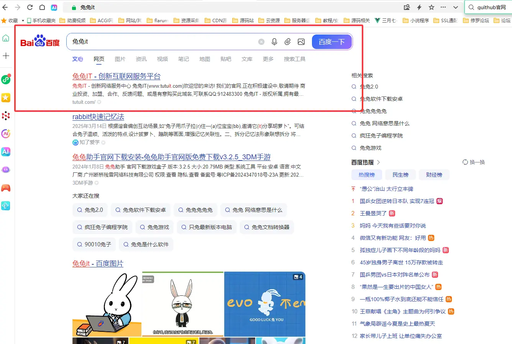Switch to the 民生榜 tab
The width and height of the screenshot is (512, 344).
tap(400, 175)
